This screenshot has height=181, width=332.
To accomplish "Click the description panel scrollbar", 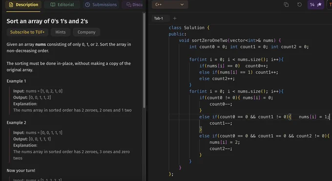I will click(144, 60).
